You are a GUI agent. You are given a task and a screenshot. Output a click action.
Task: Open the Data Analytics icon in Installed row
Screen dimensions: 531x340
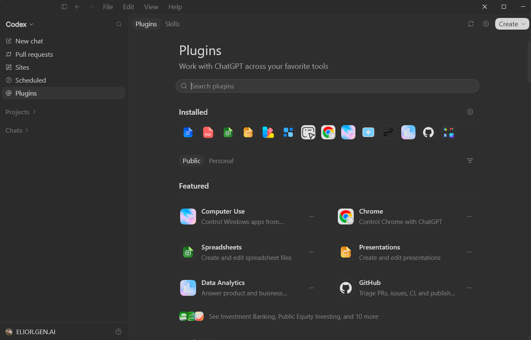click(408, 133)
